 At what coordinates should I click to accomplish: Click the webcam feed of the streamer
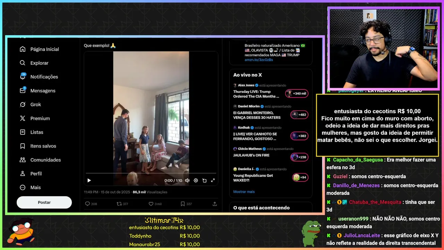(384, 48)
